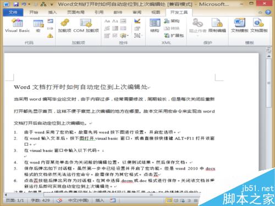The height and width of the screenshot is (206, 275).
Task: Click the 架构 schema button
Action: click(172, 21)
